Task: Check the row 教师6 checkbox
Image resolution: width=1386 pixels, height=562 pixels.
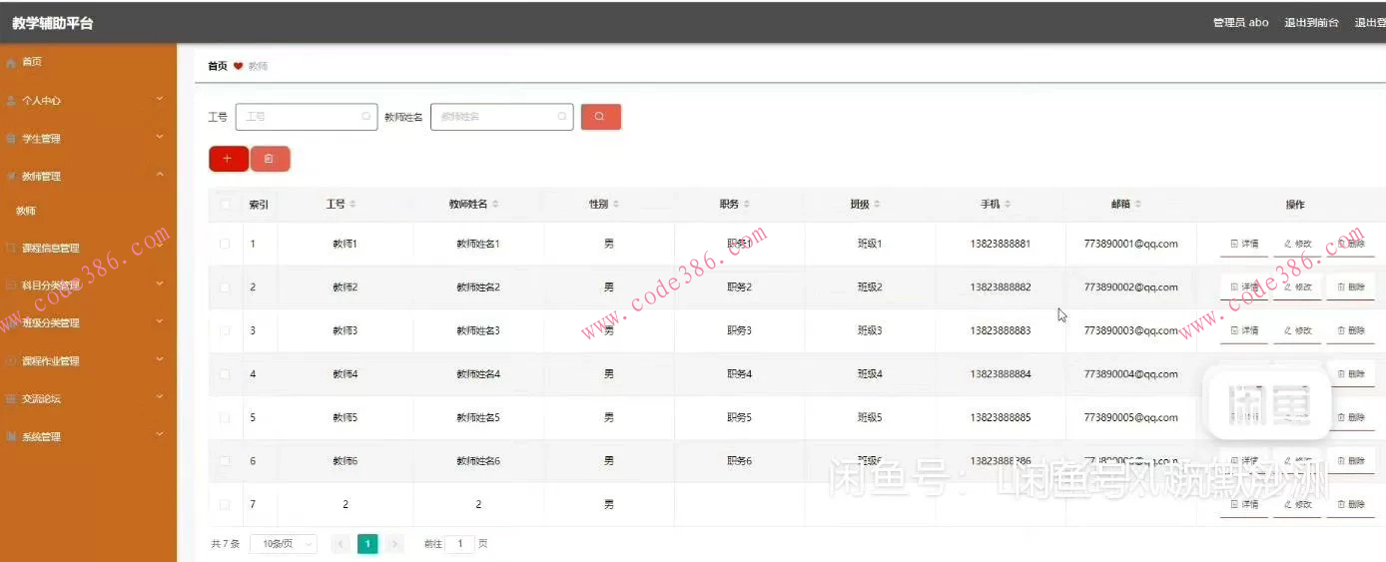Action: click(225, 461)
